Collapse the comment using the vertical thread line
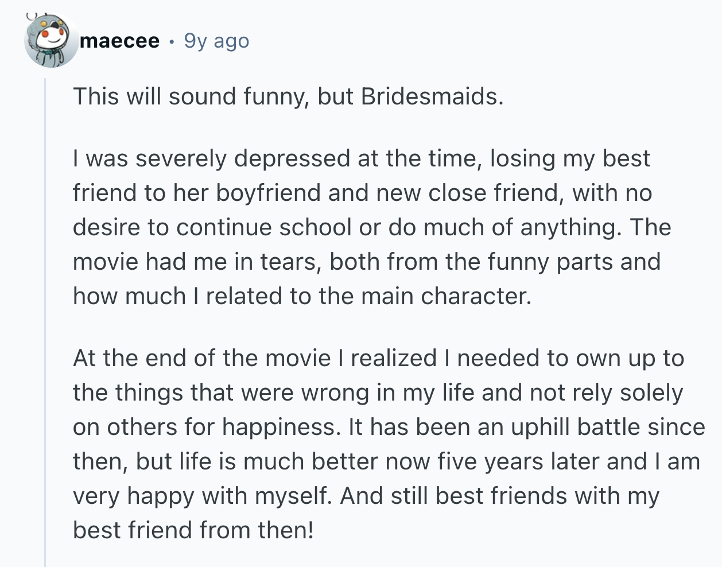 45,321
